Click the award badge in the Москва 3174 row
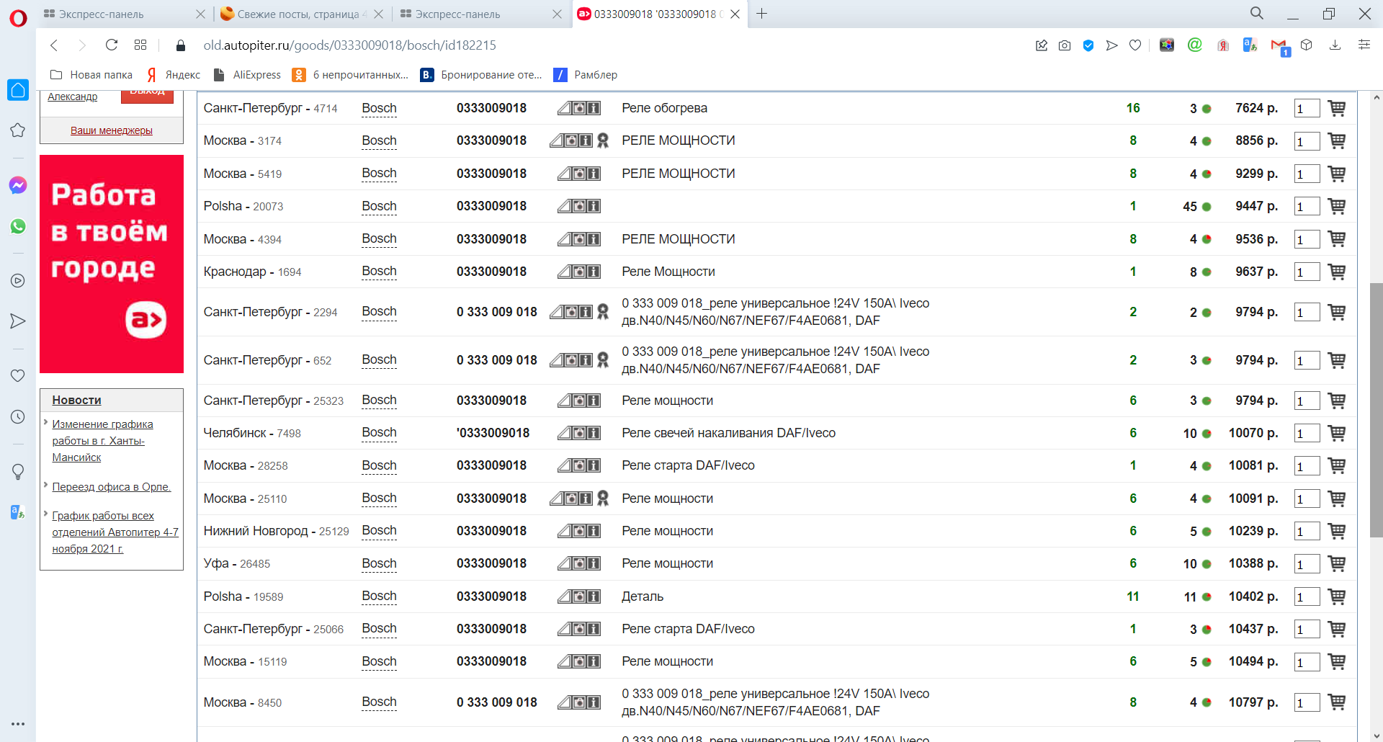 [x=603, y=140]
